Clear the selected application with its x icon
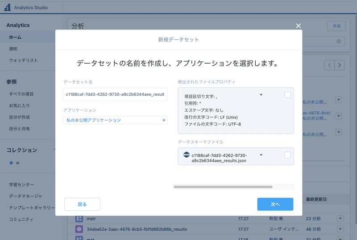Viewport: 357px width, 240px height. pyautogui.click(x=164, y=120)
